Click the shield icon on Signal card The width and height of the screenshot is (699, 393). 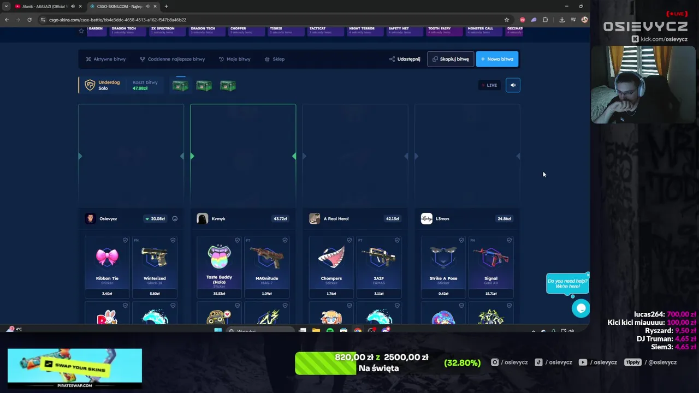tap(509, 240)
